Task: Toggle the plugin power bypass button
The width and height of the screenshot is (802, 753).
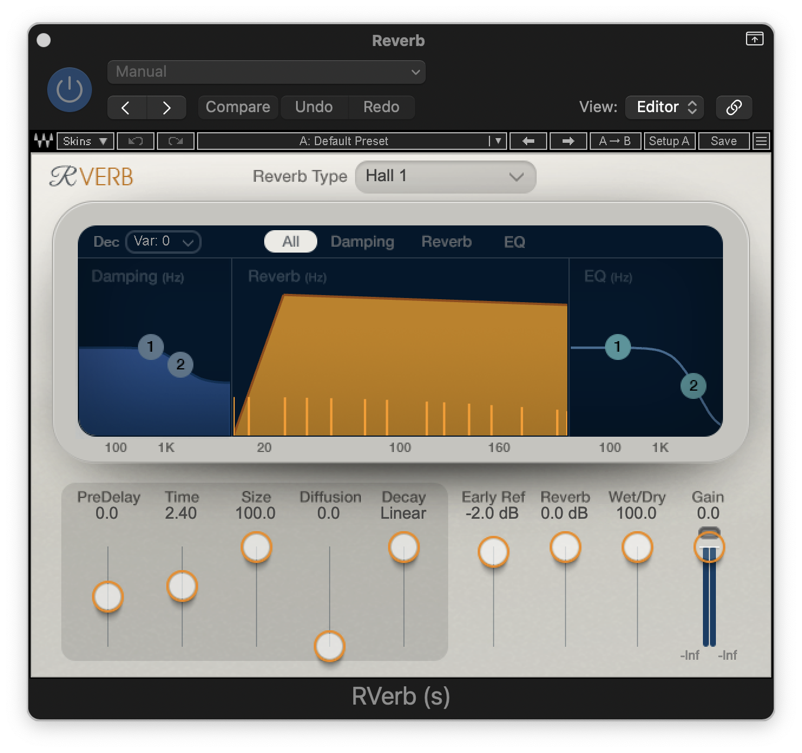Action: pyautogui.click(x=70, y=90)
